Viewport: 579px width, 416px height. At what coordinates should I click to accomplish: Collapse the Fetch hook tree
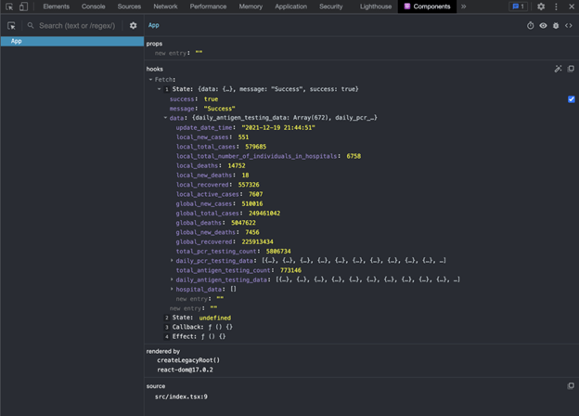pyautogui.click(x=150, y=80)
